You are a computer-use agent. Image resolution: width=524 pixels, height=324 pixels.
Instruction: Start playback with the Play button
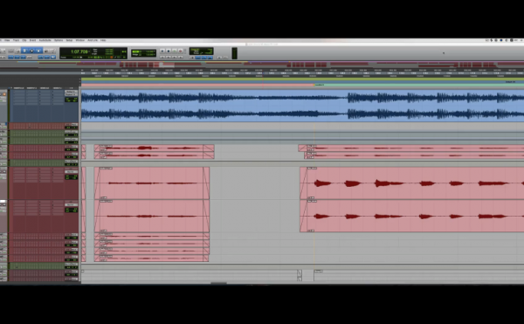tap(175, 52)
